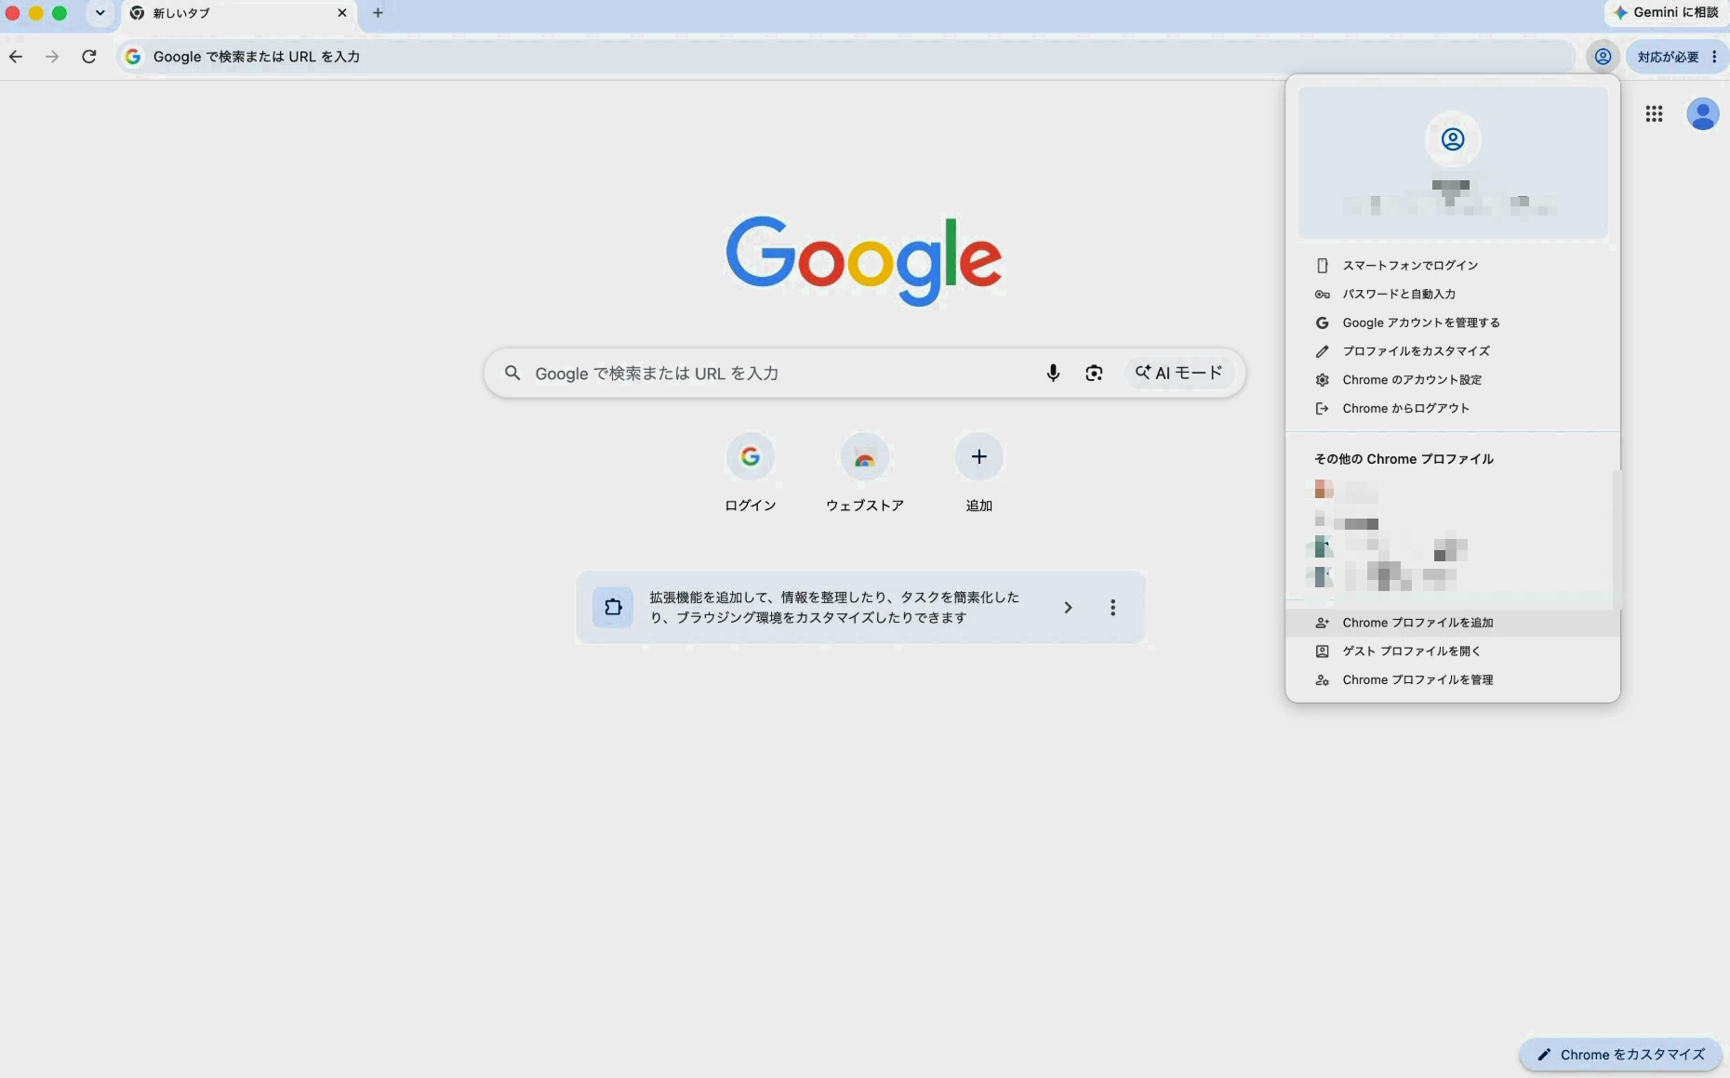Click the AI モード button
Screen dimensions: 1730x1078
pyautogui.click(x=1178, y=373)
